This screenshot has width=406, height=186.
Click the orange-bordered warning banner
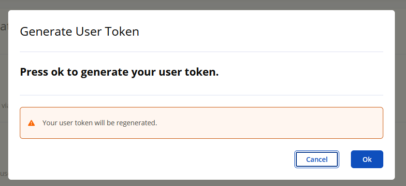pyautogui.click(x=202, y=123)
